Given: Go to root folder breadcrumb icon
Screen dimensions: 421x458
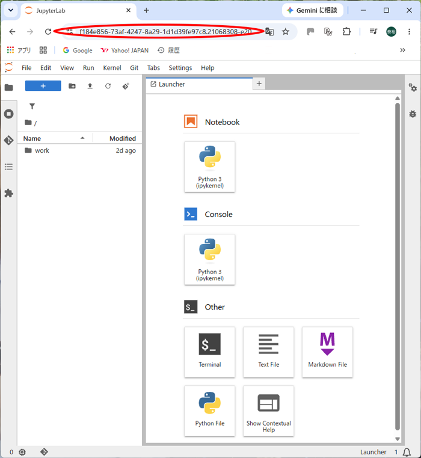Looking at the screenshot, I should pyautogui.click(x=28, y=123).
